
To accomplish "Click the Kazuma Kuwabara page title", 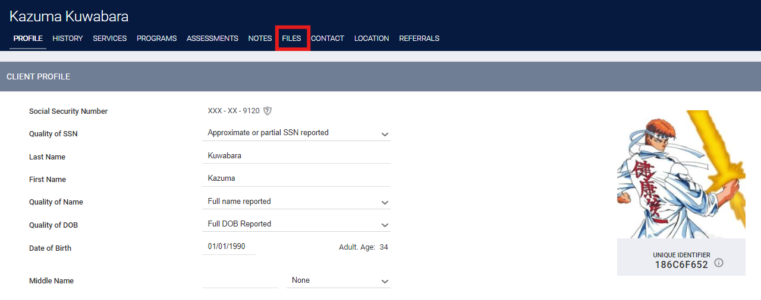I will [69, 17].
